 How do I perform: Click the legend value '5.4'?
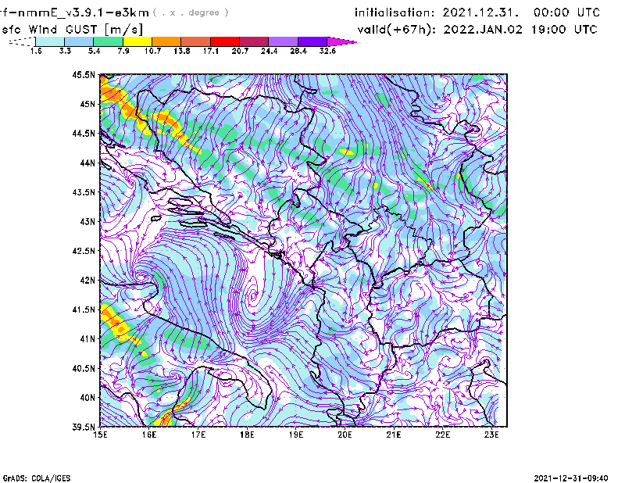tap(94, 51)
